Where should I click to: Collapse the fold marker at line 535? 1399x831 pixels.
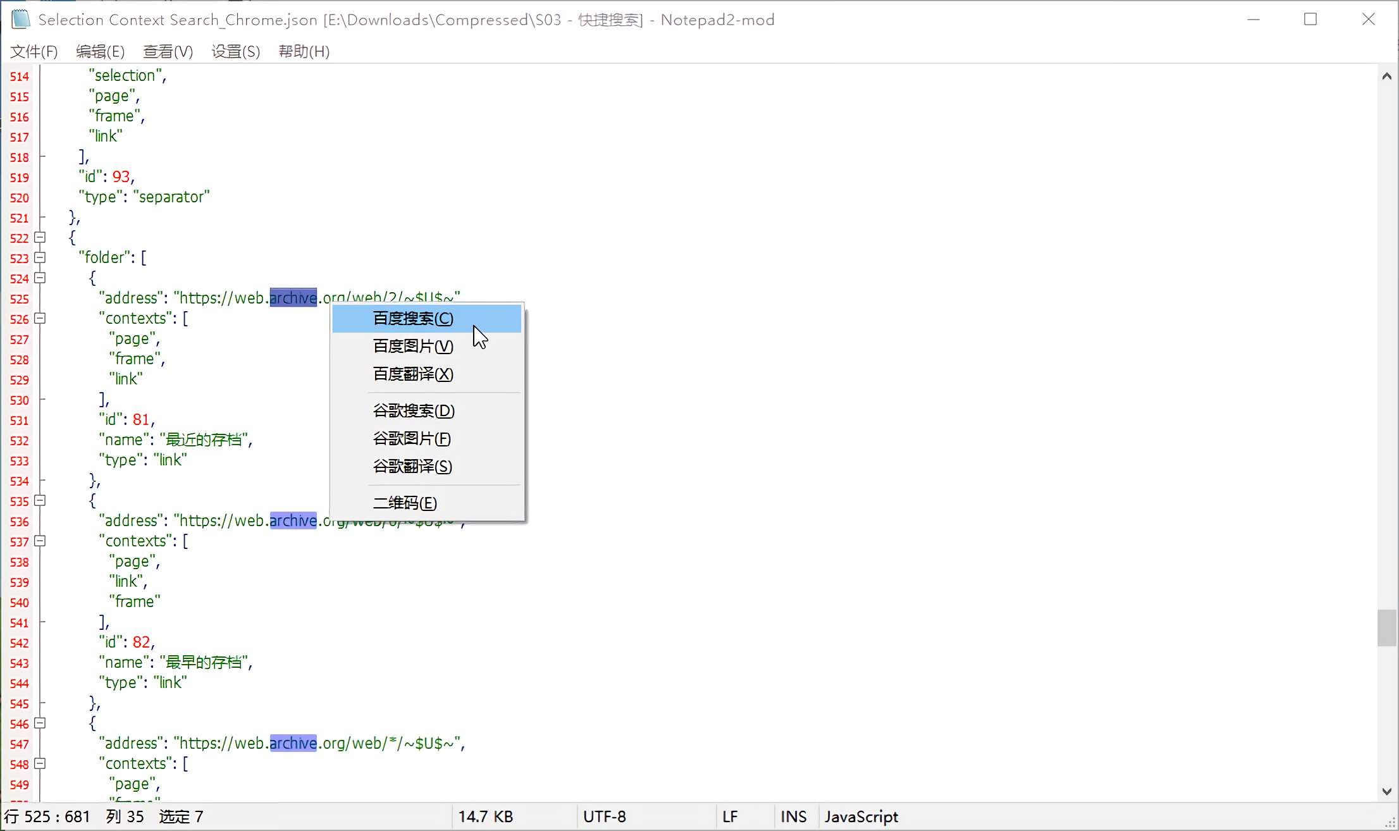[40, 501]
